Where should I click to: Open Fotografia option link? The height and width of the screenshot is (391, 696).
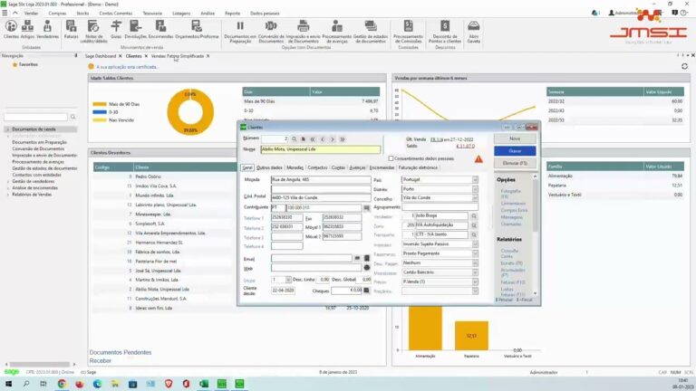pos(510,193)
